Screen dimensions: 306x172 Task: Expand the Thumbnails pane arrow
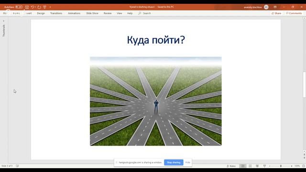point(3,21)
